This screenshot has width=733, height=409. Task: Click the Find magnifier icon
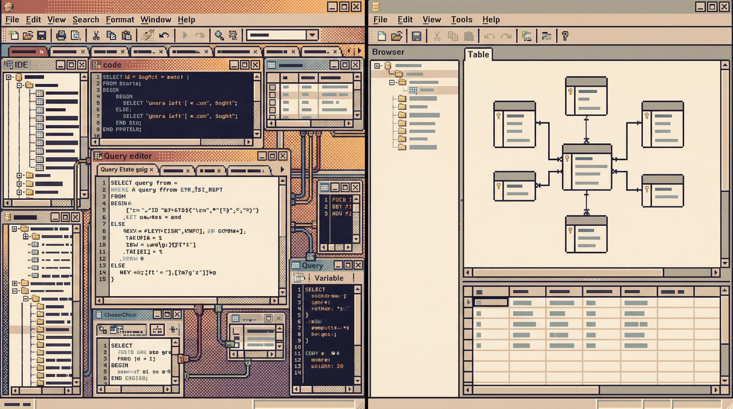pyautogui.click(x=219, y=35)
